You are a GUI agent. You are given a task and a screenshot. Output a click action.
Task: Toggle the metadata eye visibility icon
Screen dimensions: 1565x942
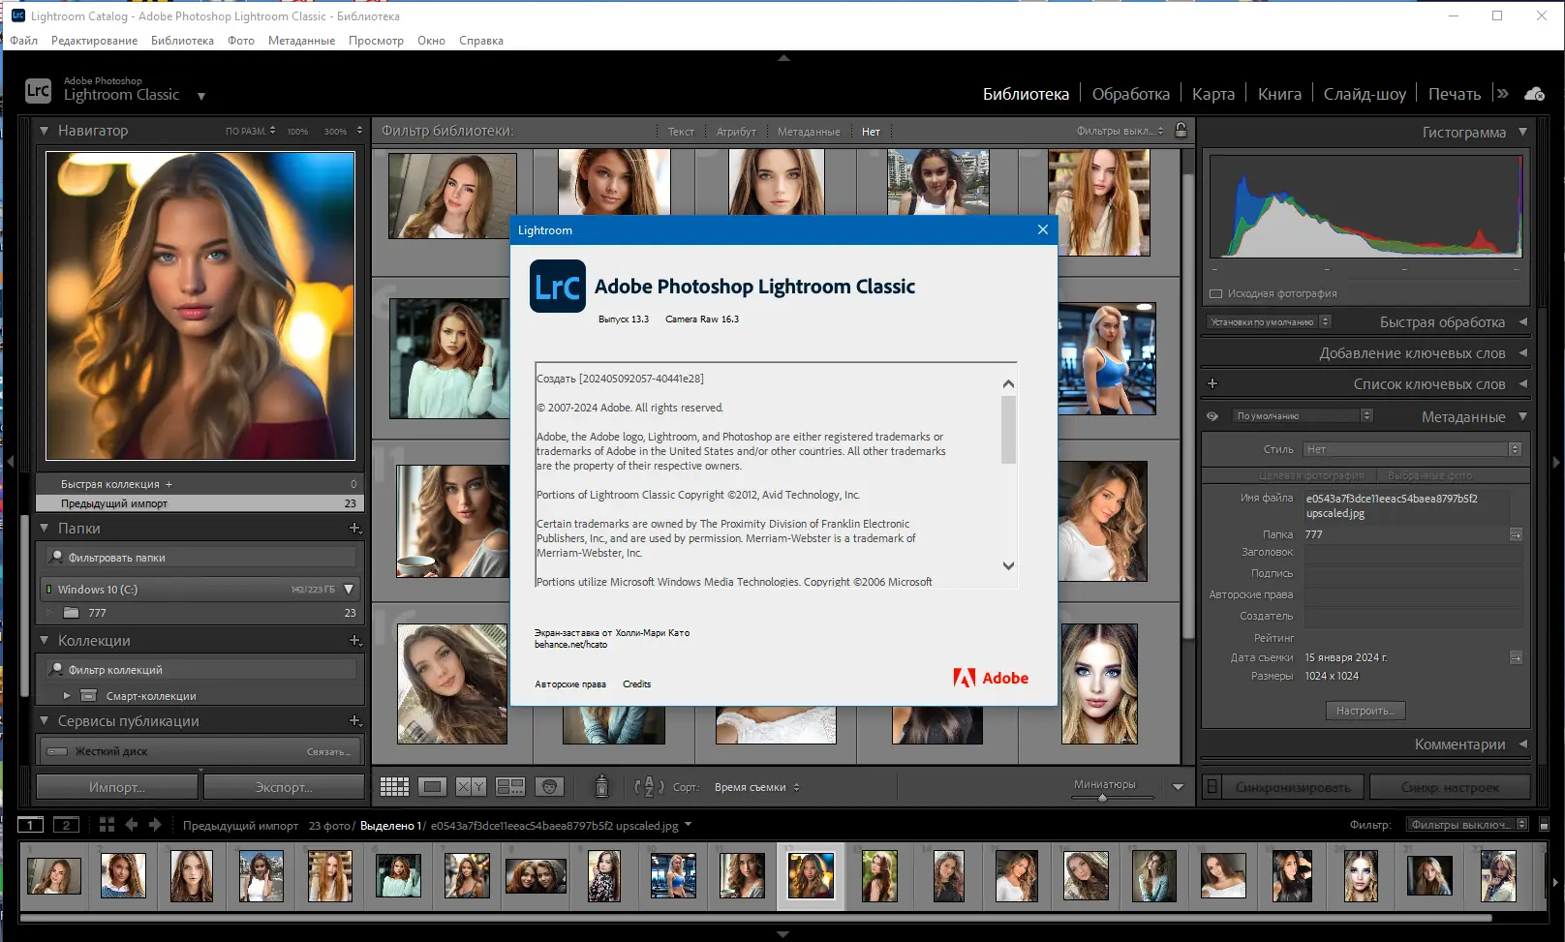coord(1212,416)
